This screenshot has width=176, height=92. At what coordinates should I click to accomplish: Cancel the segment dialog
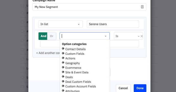point(123,88)
